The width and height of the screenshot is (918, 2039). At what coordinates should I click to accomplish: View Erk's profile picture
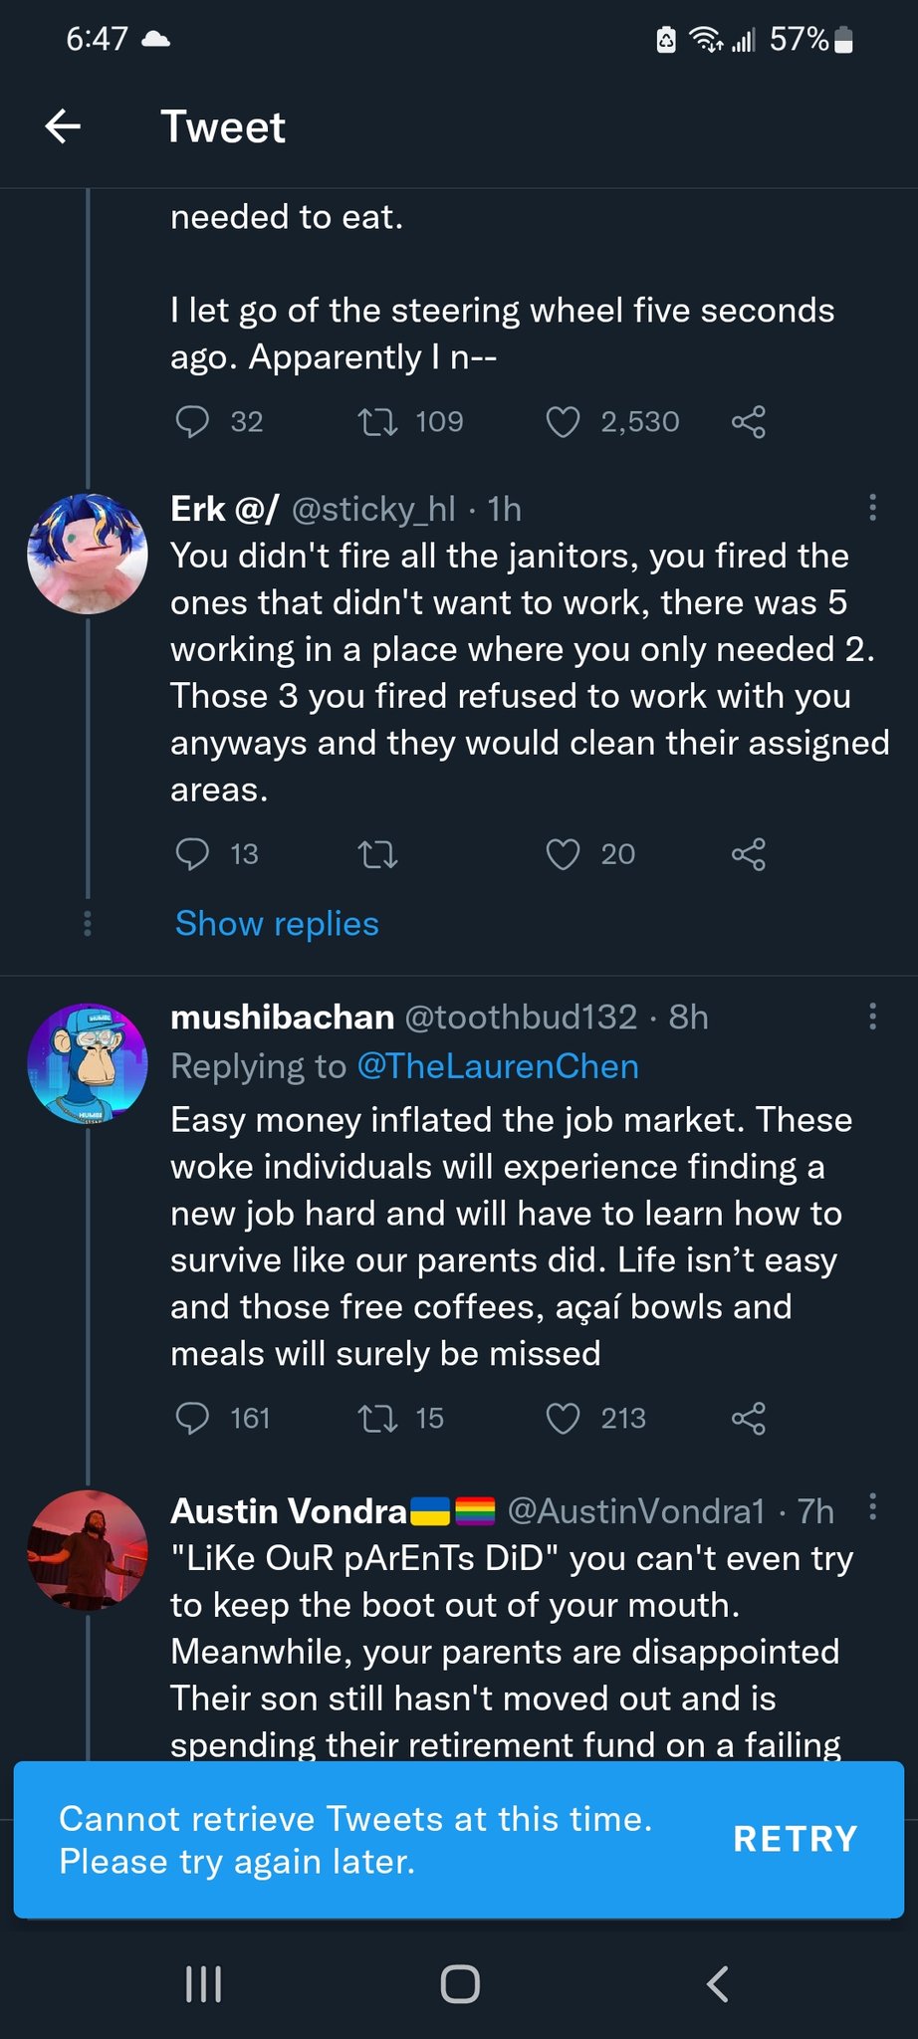tap(88, 553)
